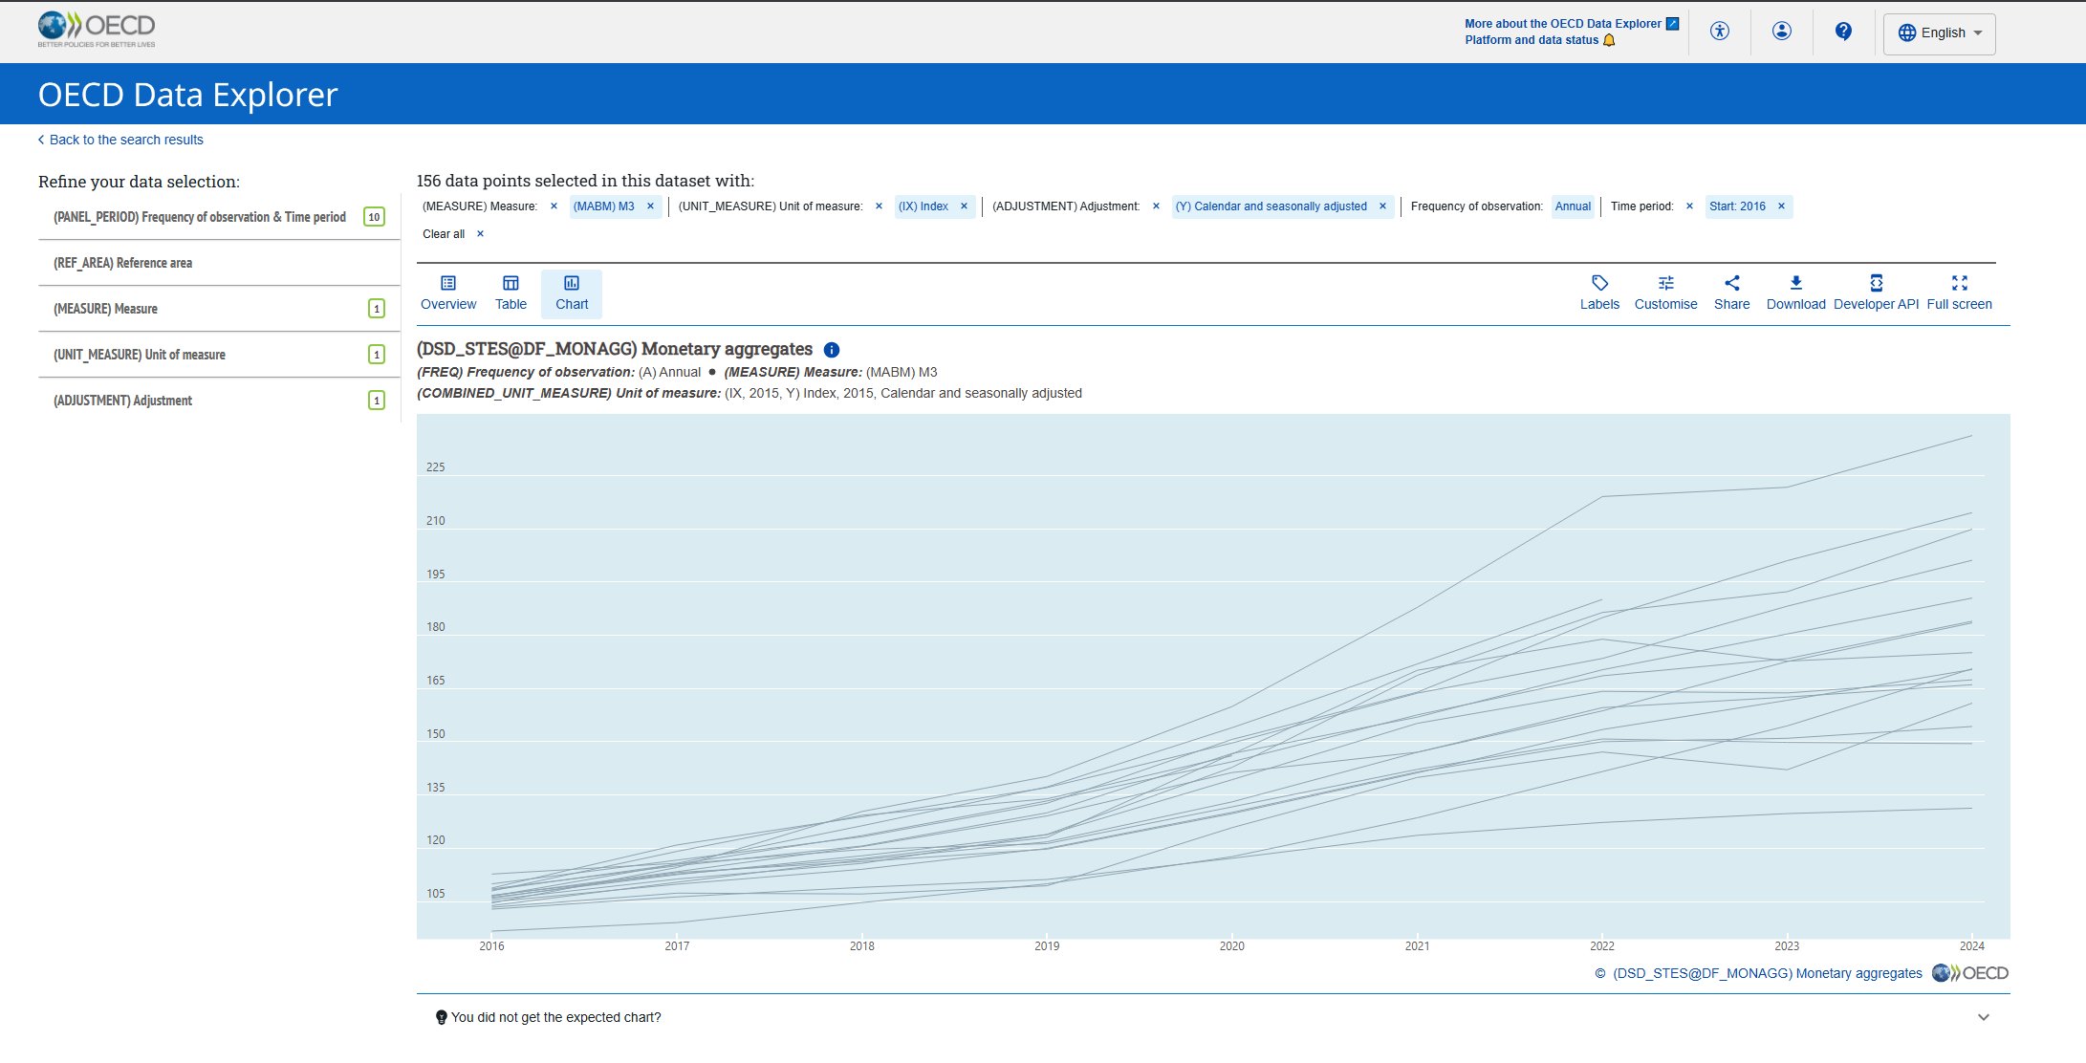Screen dimensions: 2086x1063
Task: Switch to the Overview tab
Action: (x=448, y=293)
